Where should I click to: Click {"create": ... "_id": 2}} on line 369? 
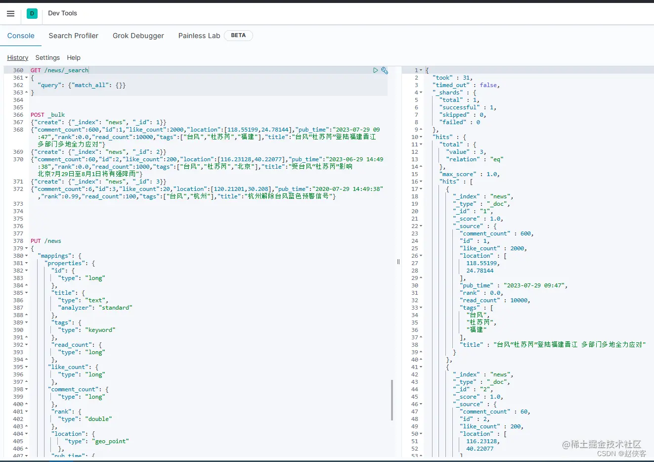[98, 152]
